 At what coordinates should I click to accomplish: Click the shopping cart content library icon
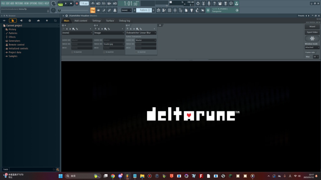coord(208,10)
